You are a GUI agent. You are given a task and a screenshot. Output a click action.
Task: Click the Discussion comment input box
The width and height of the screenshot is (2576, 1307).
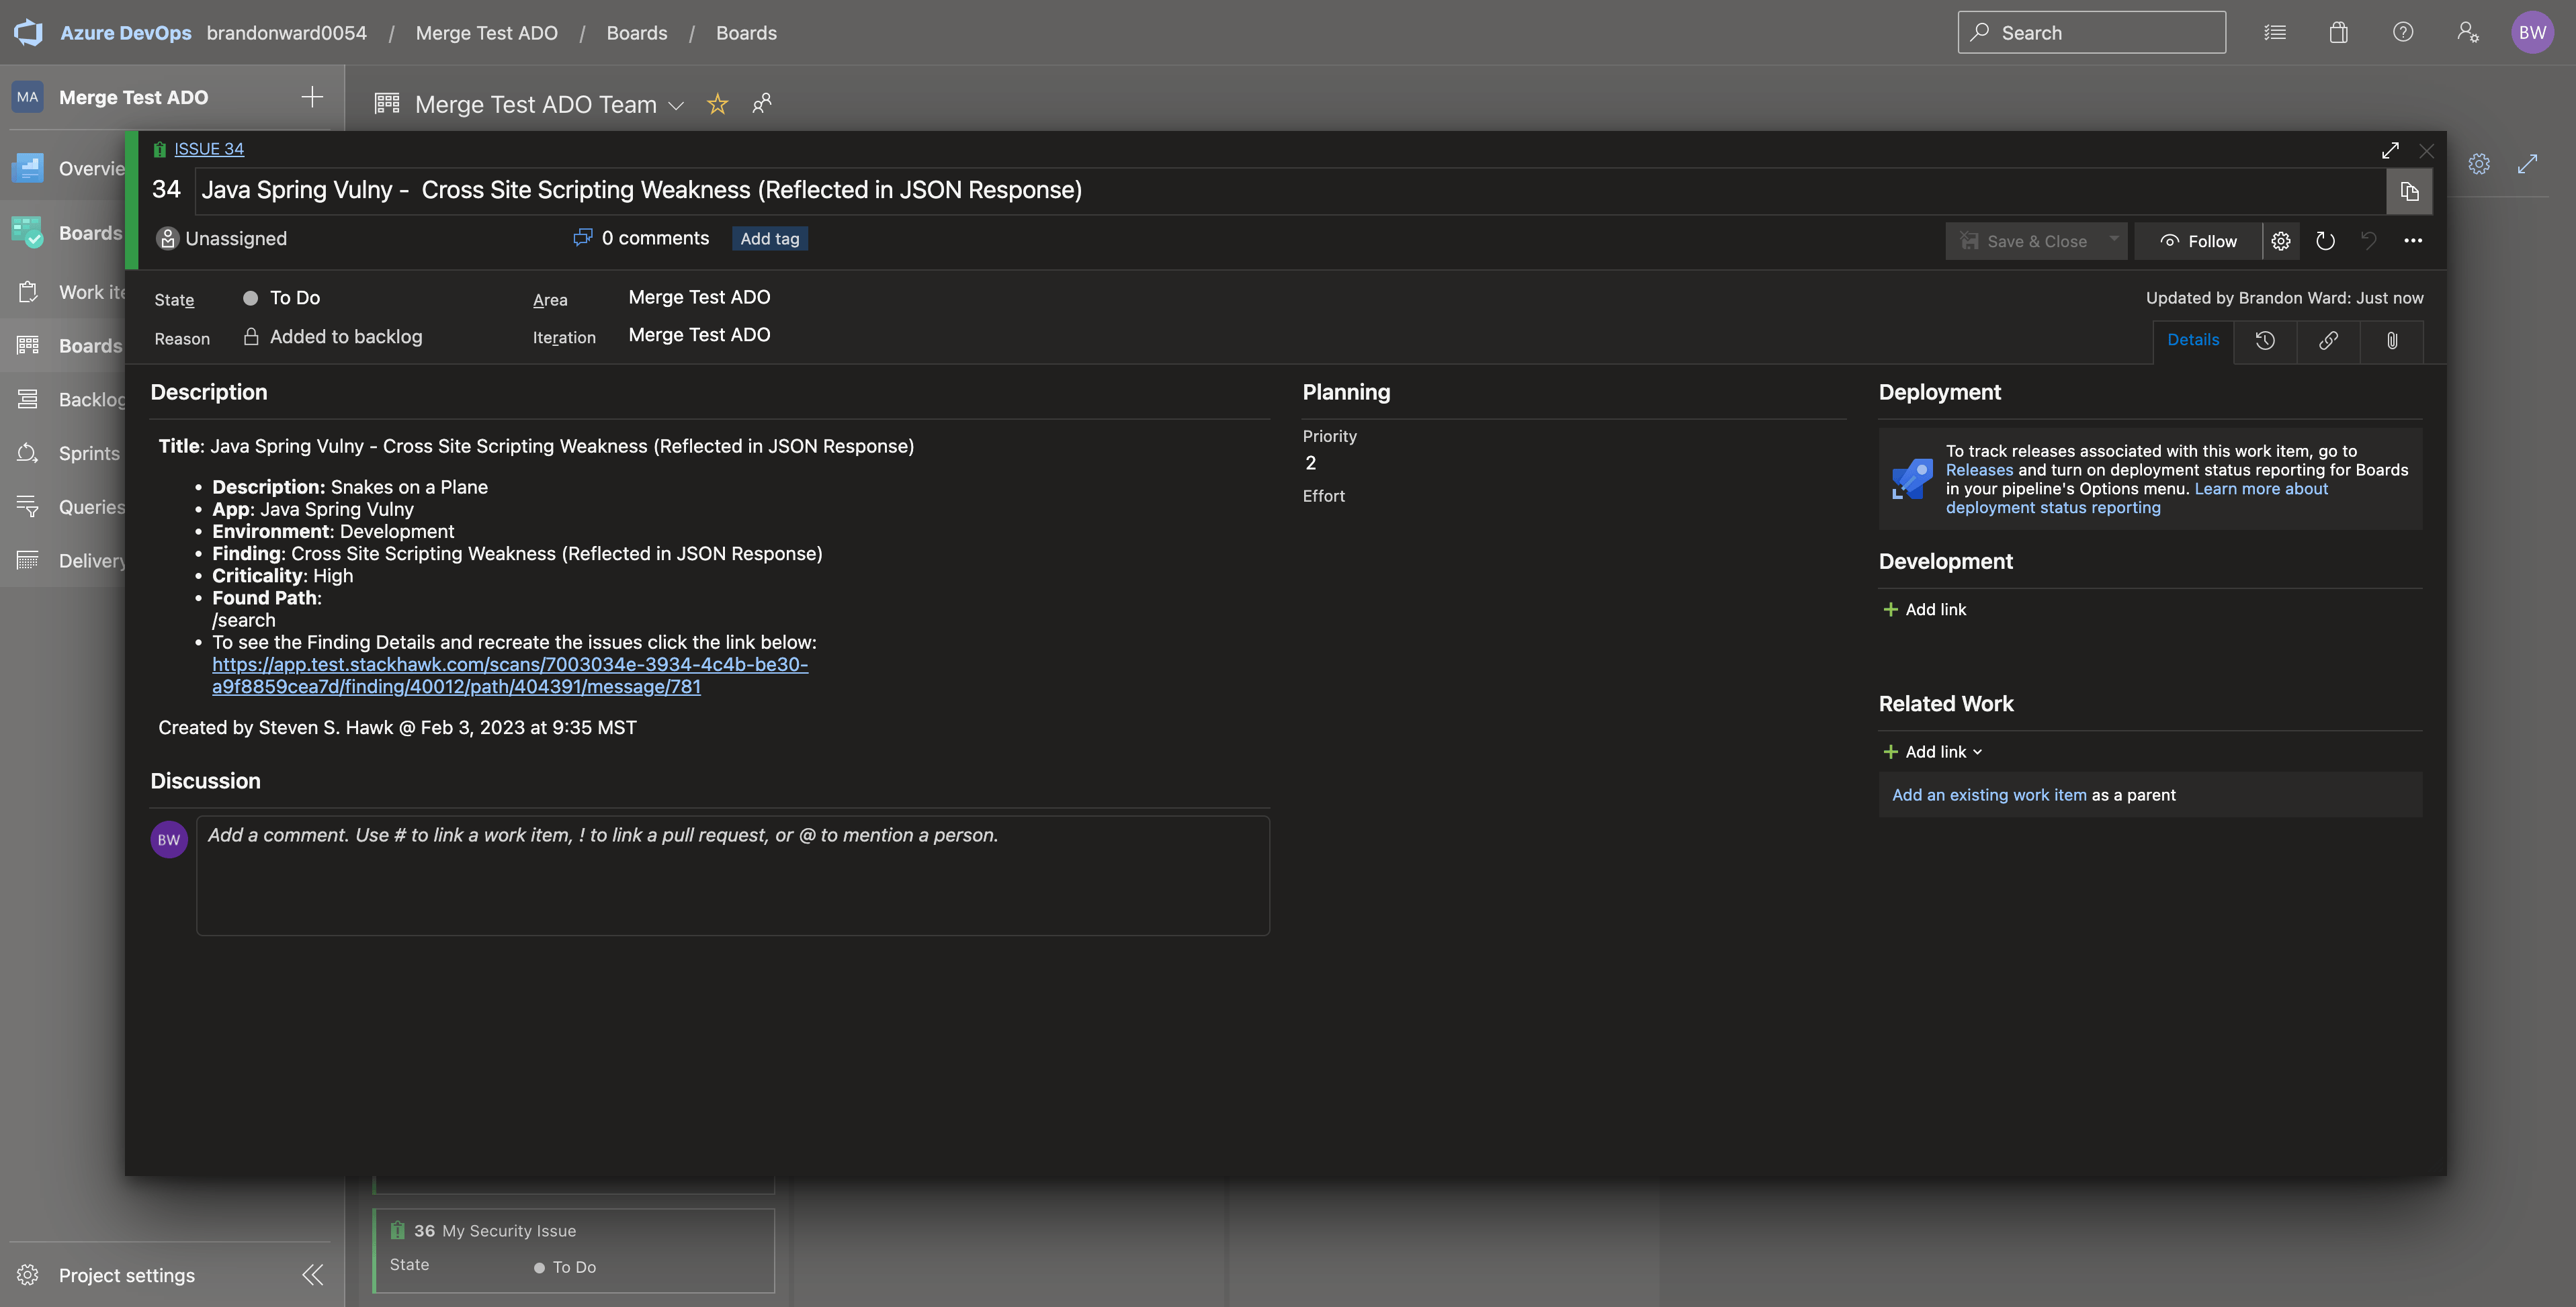pos(732,875)
